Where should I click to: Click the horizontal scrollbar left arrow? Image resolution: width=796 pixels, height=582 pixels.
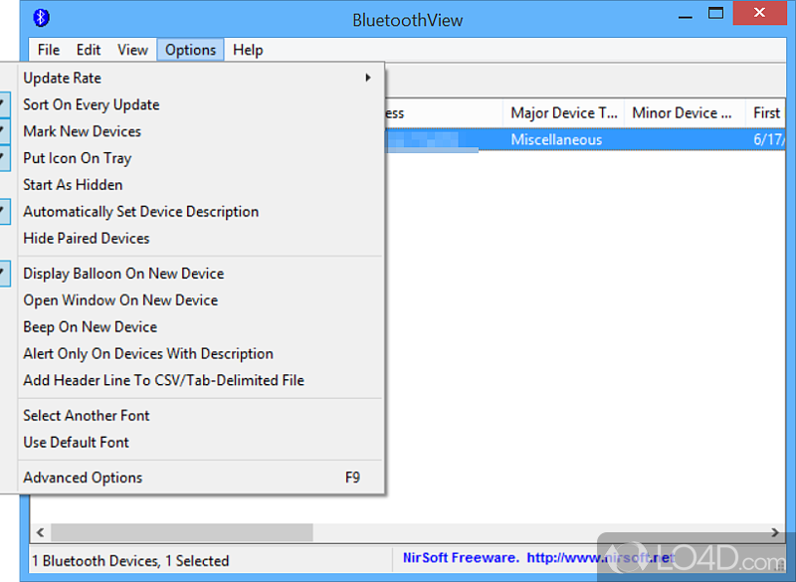coord(41,533)
